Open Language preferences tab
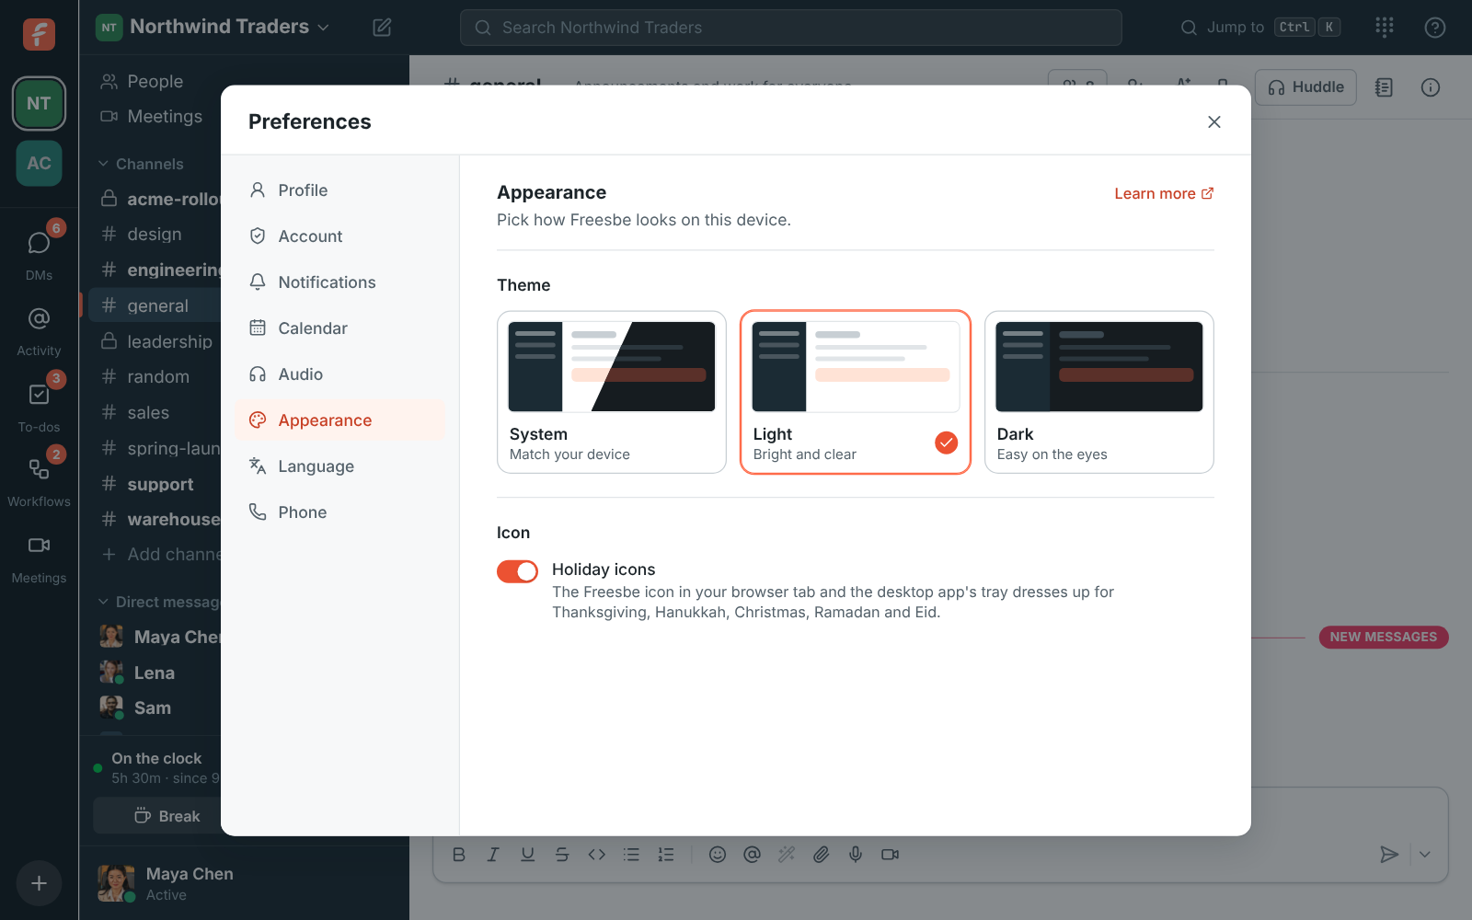Viewport: 1472px width, 920px height. coord(339,466)
